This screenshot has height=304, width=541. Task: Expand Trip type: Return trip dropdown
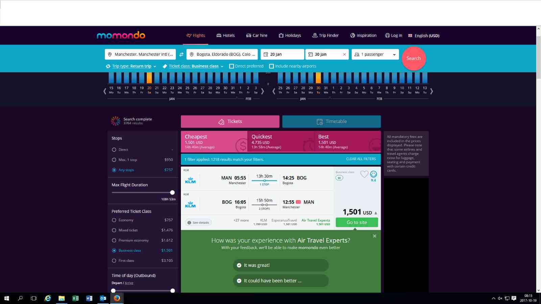pos(131,66)
